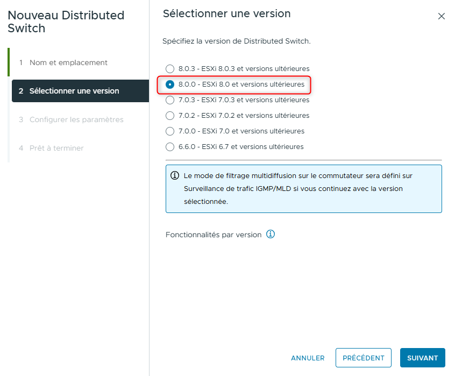Go back using the PRÉCÉDENT button

[363, 358]
